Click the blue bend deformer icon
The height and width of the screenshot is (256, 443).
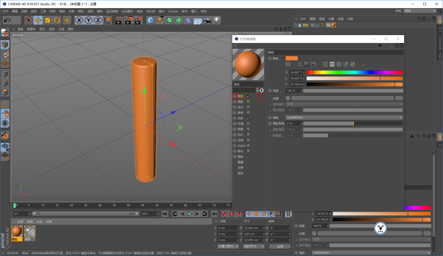(188, 20)
